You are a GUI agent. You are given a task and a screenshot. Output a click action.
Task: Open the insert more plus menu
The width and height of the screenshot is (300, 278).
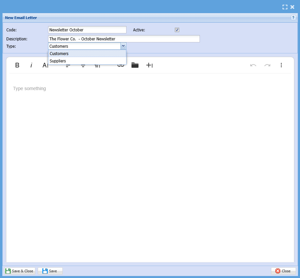[149, 65]
